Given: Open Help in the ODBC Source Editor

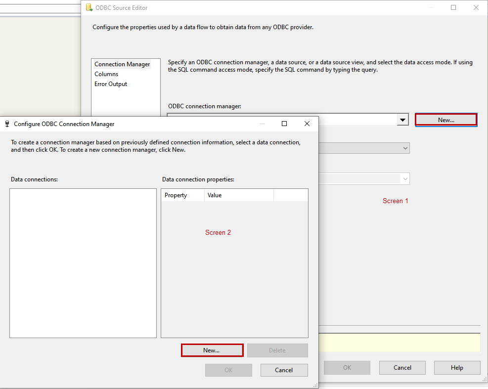Looking at the screenshot, I should (x=457, y=368).
